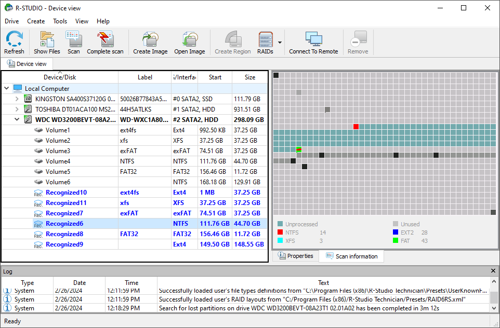Select the TOSHIBA hard drive icon
The height and width of the screenshot is (328, 500).
(x=28, y=109)
